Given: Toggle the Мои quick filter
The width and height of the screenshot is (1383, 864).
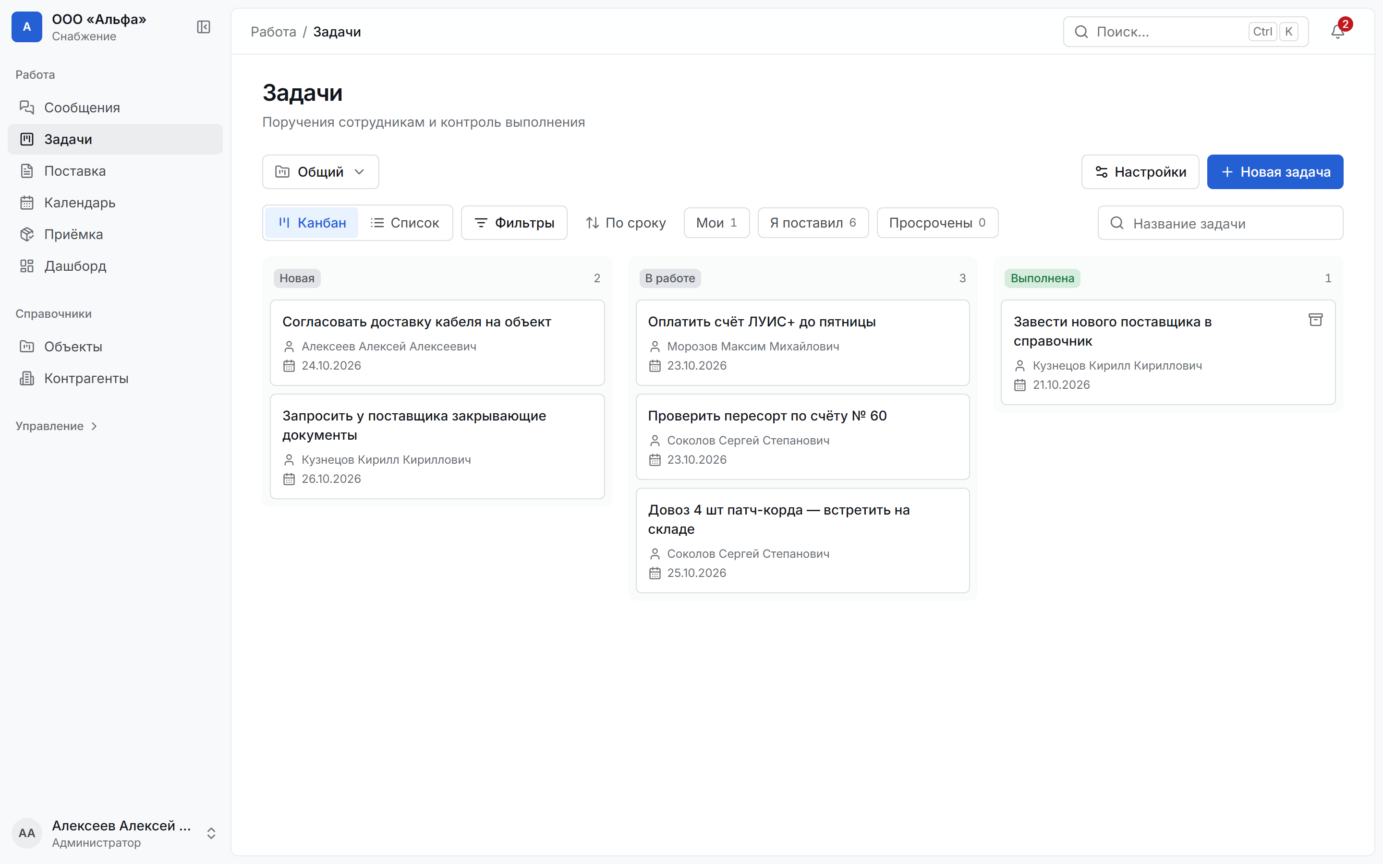Looking at the screenshot, I should pos(716,223).
